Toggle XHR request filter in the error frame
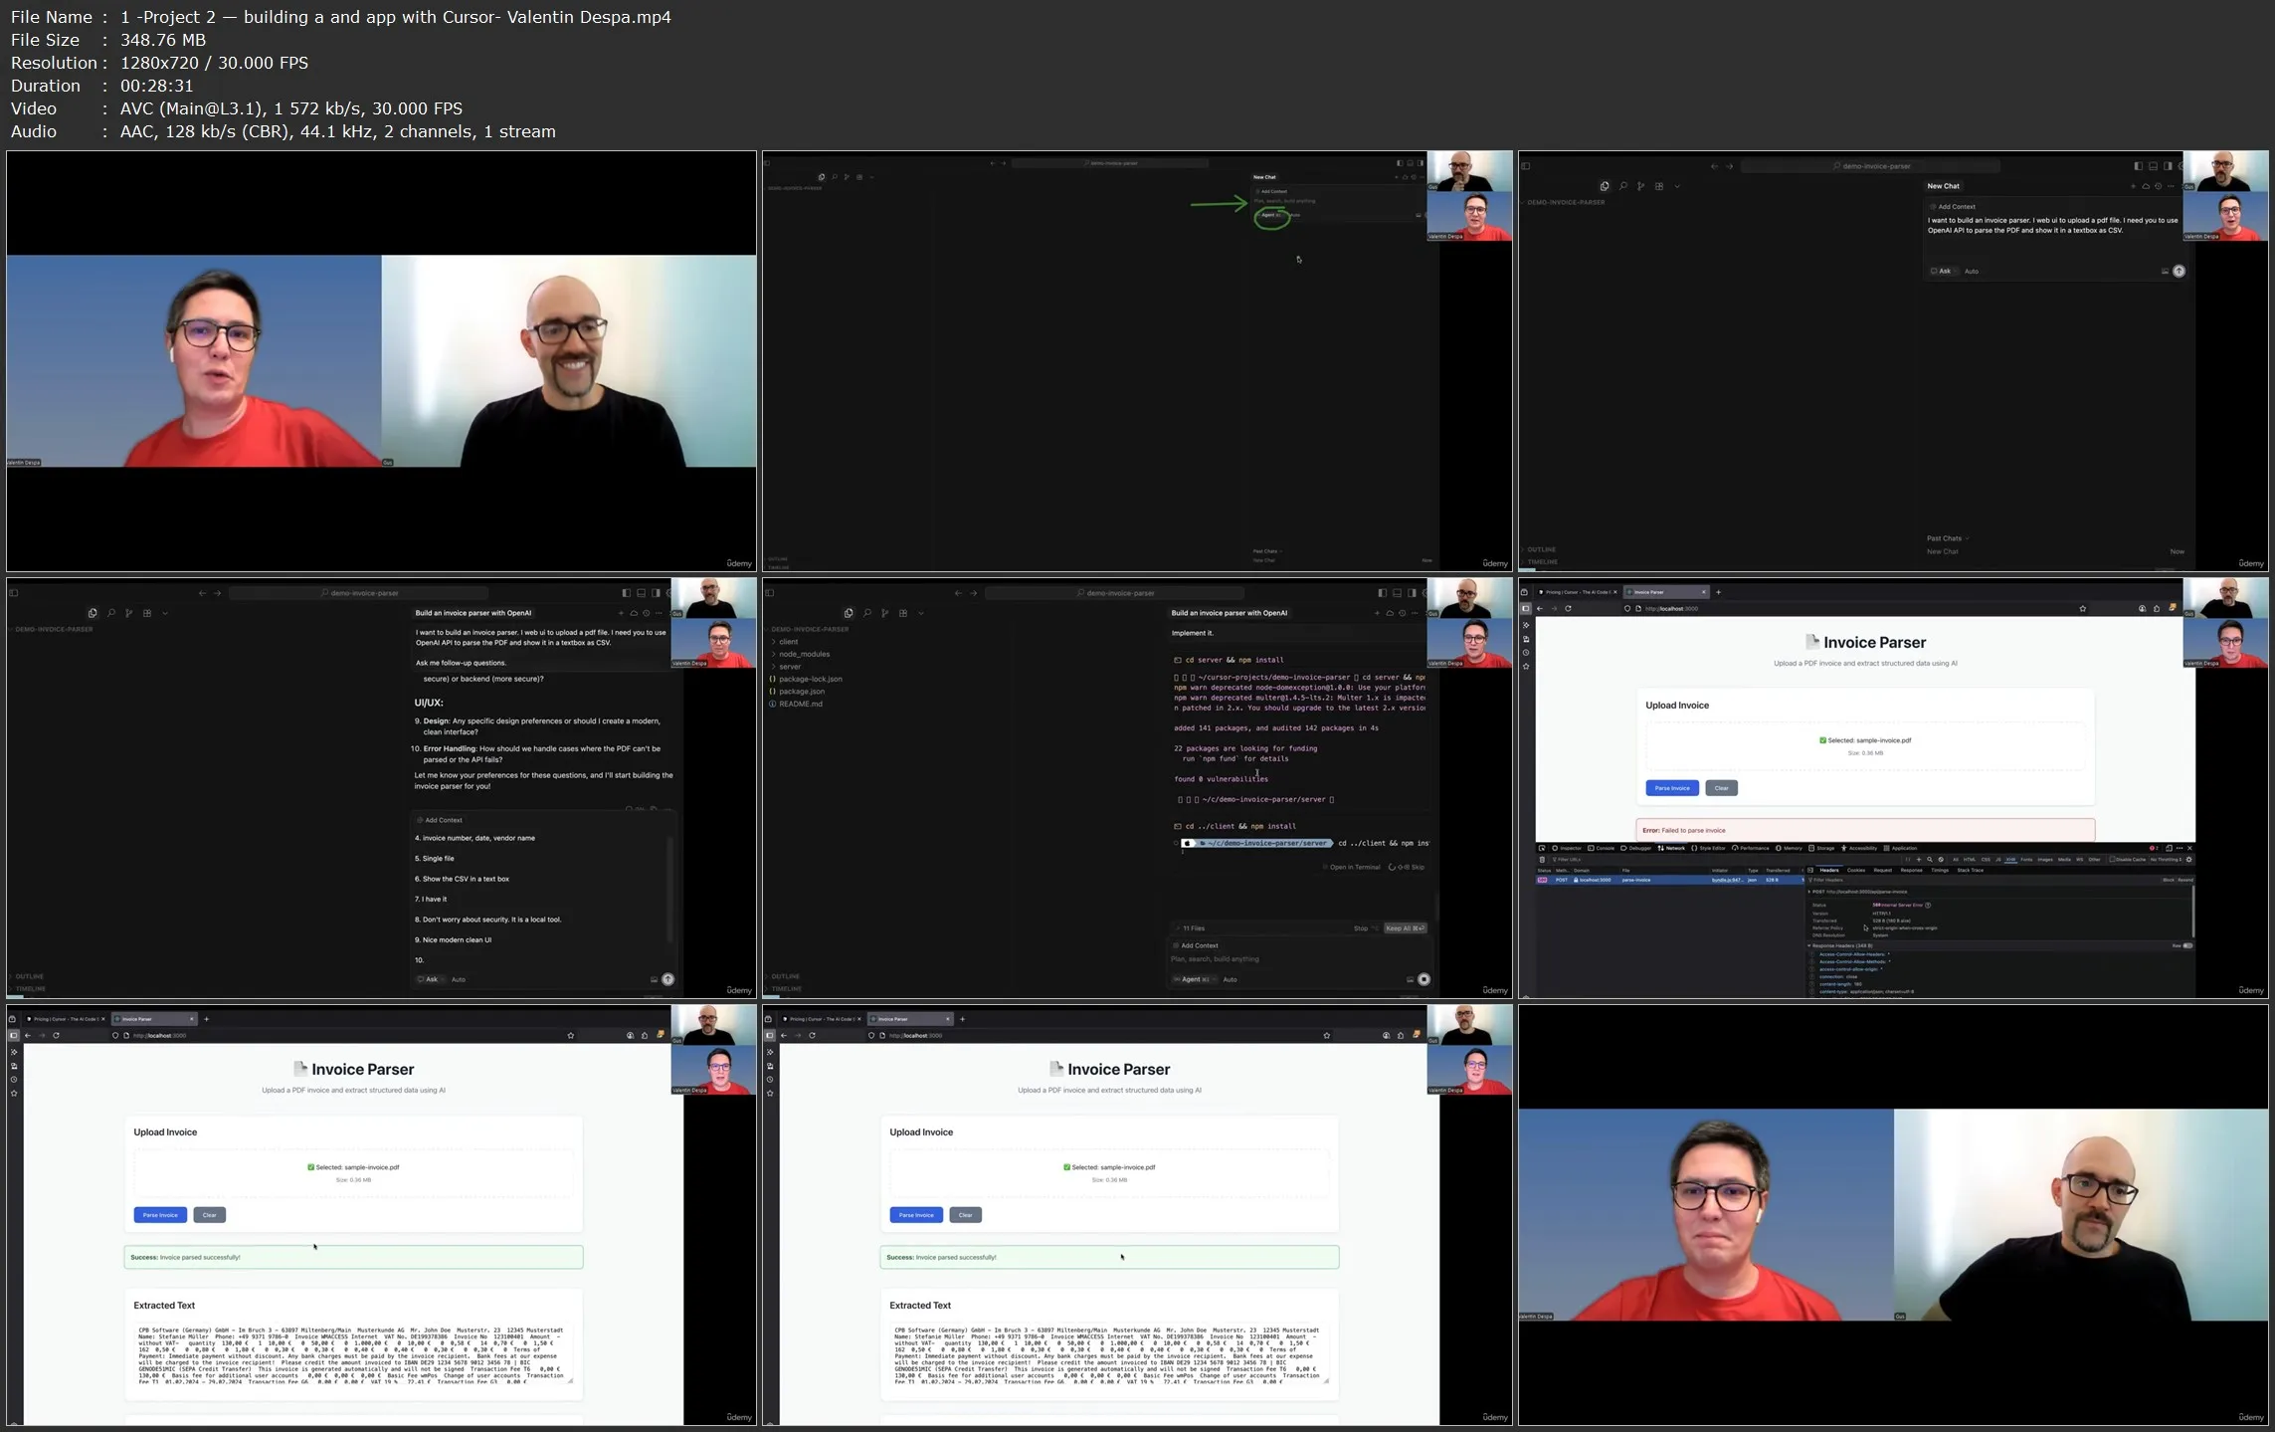The height and width of the screenshot is (1432, 2275). coord(2010,859)
